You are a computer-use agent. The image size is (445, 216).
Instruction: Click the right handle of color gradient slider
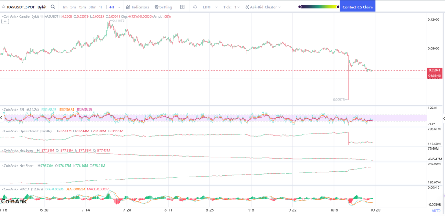[338, 7]
